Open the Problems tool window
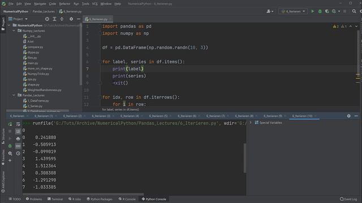 click(34, 199)
